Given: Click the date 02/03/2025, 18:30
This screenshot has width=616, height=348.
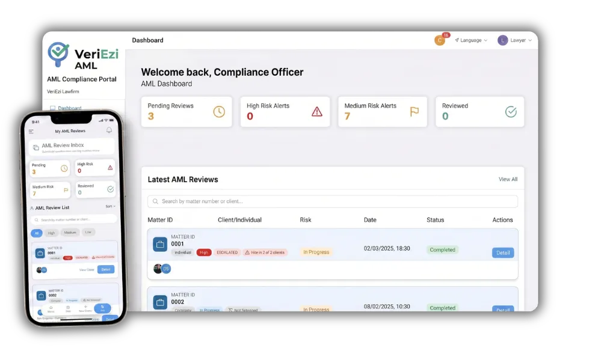Looking at the screenshot, I should click(387, 248).
